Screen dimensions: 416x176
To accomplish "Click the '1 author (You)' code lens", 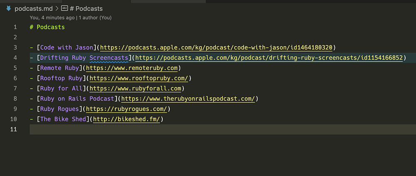I will [95, 18].
